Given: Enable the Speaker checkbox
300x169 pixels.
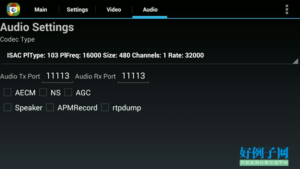Looking at the screenshot, I should click(x=7, y=107).
